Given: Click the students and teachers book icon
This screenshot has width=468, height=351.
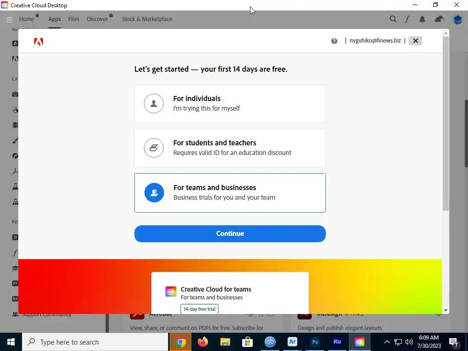Looking at the screenshot, I should (154, 148).
